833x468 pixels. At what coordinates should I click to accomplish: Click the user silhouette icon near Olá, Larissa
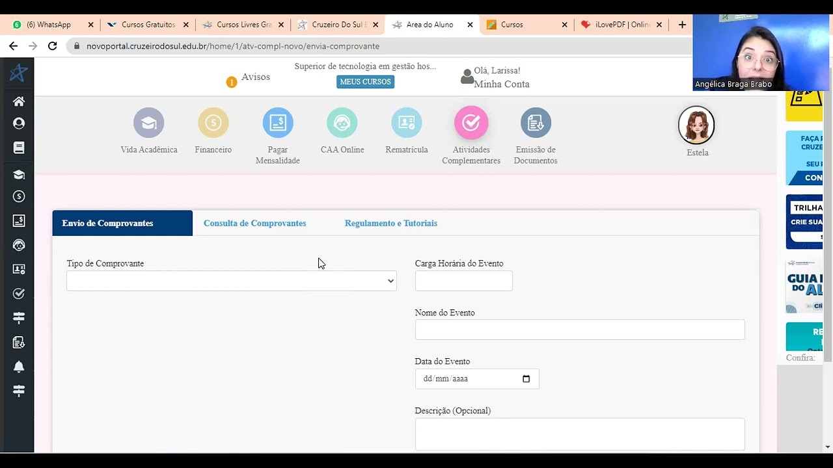coord(467,77)
